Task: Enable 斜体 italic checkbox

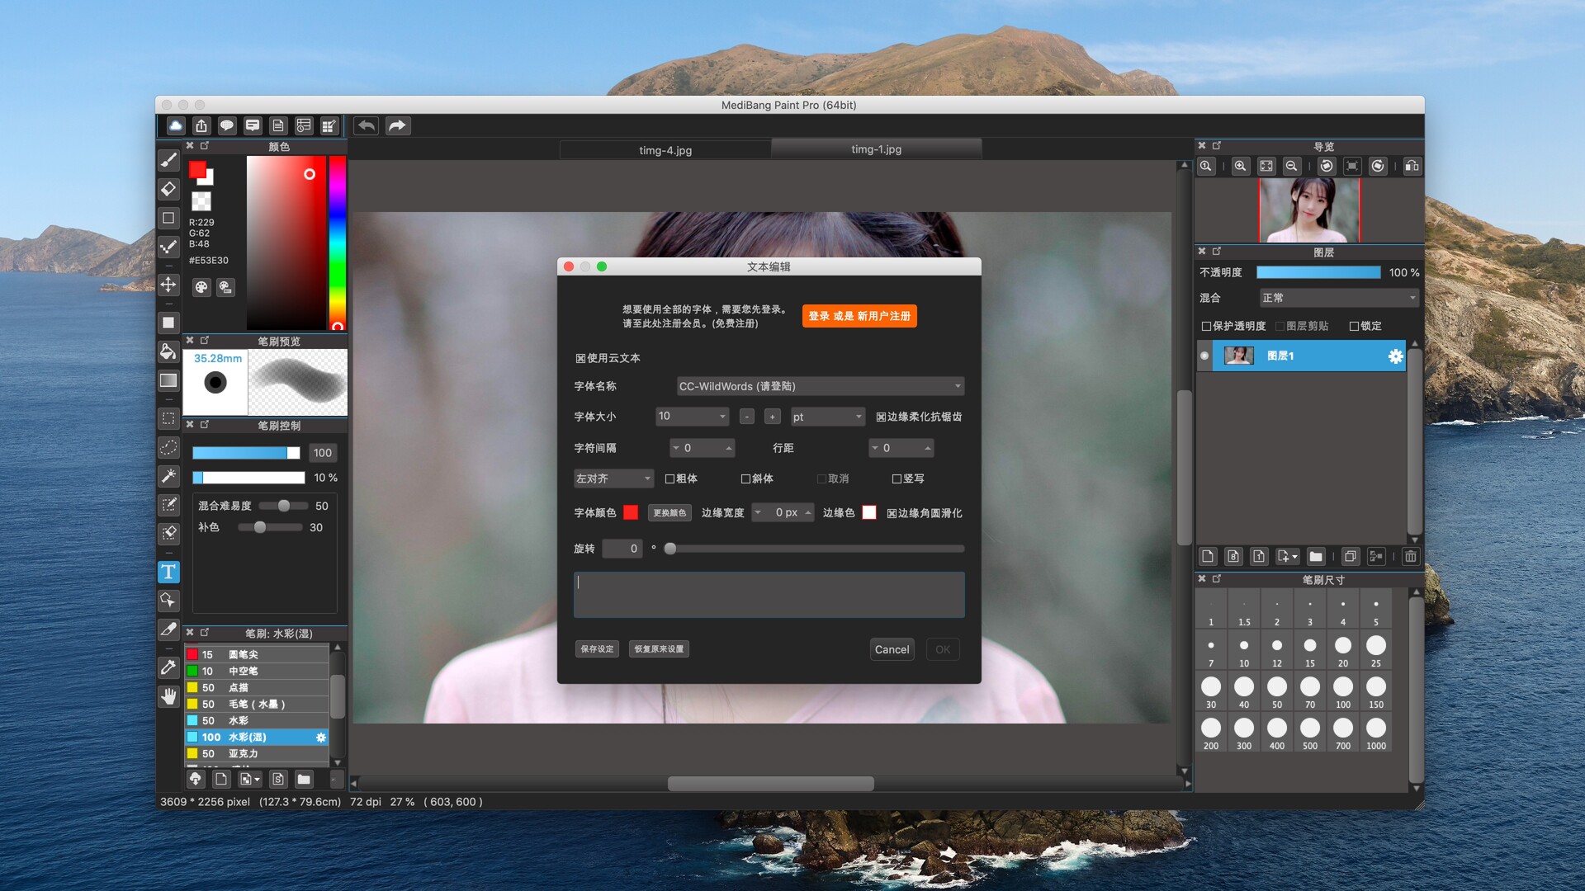Action: (745, 478)
